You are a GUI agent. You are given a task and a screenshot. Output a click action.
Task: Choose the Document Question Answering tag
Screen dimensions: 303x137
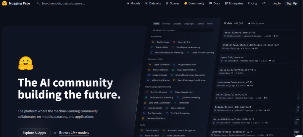[167, 53]
